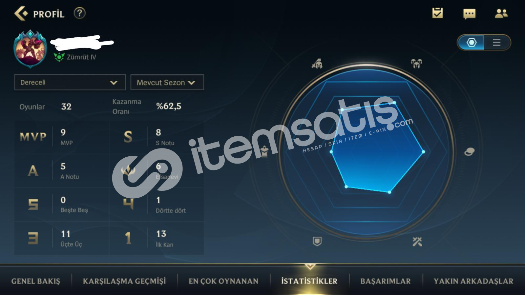This screenshot has width=525, height=295.
Task: Switch to En Çok Oynanan tab
Action: [223, 281]
